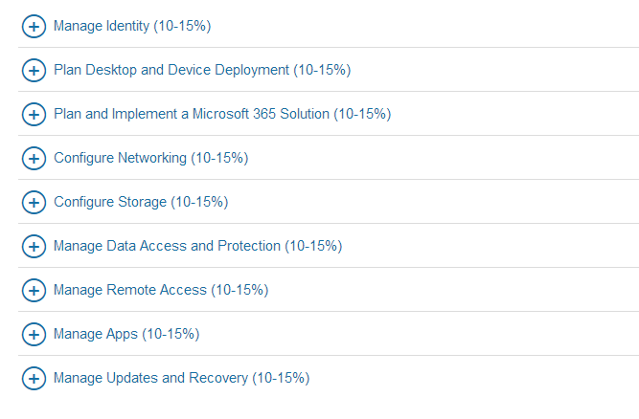Expand Manage Data Access and Protection plus icon
The width and height of the screenshot is (639, 419).
click(x=34, y=246)
